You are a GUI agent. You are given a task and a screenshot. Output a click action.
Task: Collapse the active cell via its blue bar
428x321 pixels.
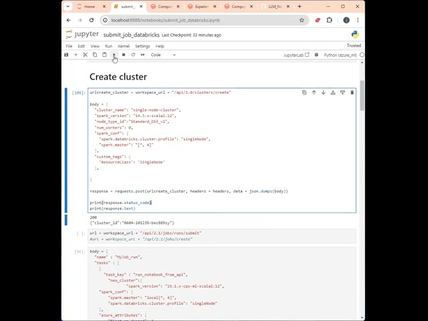[66, 150]
